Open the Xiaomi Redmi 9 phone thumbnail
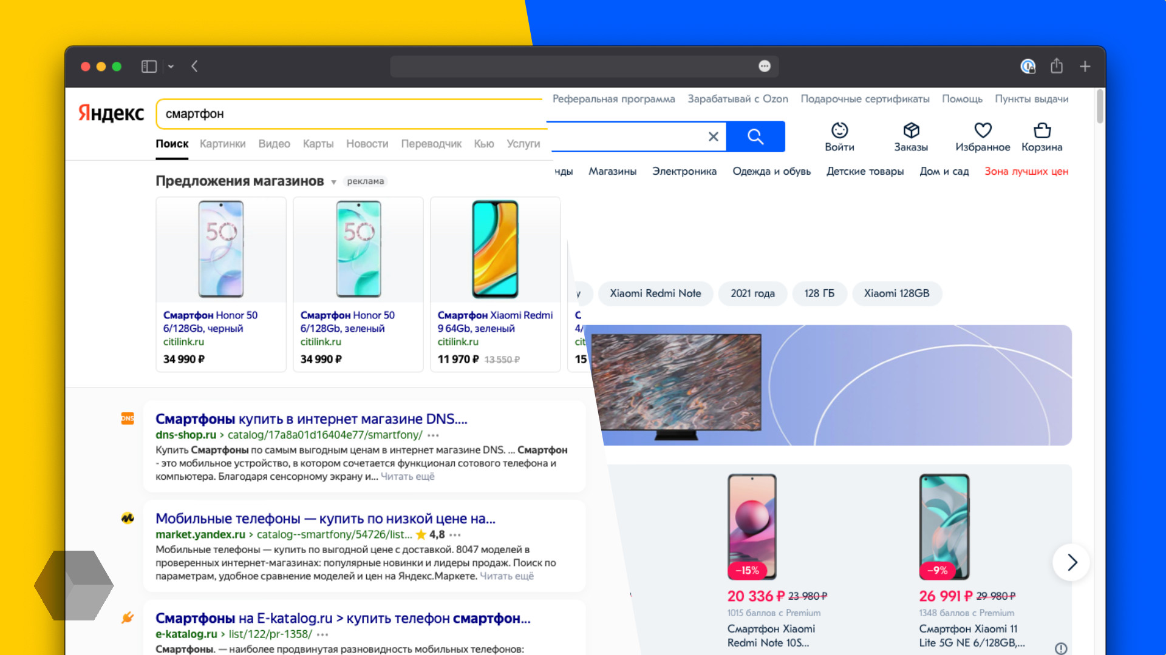This screenshot has width=1166, height=655. tap(496, 249)
